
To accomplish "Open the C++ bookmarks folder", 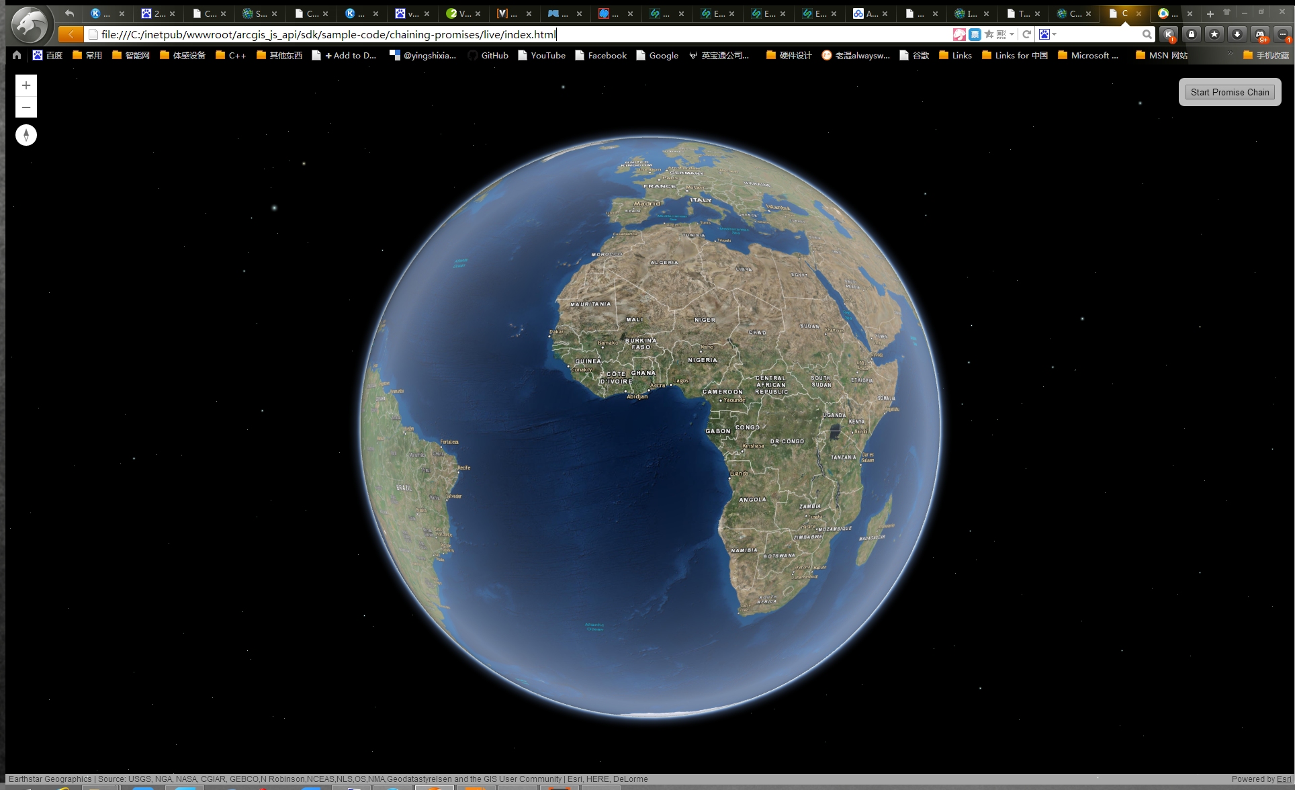I will click(230, 56).
